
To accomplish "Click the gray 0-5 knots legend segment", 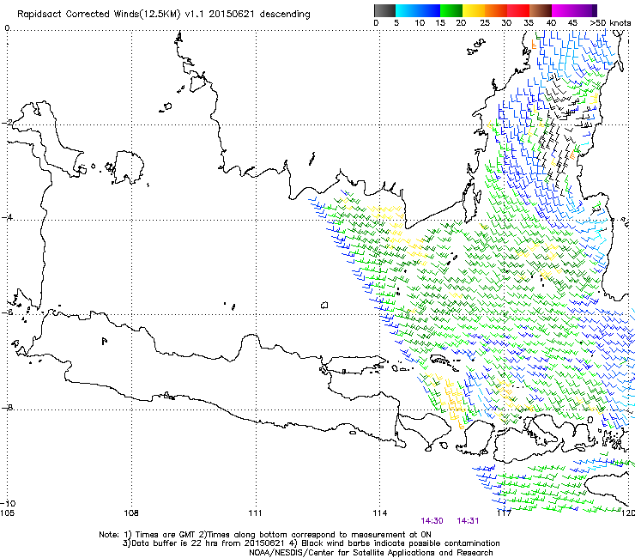I will 384,10.
